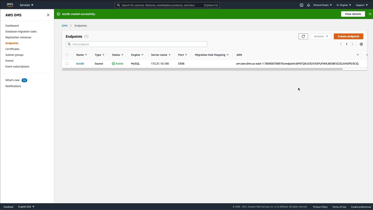Open the notifications bell
This screenshot has width=373, height=210.
click(x=308, y=5)
